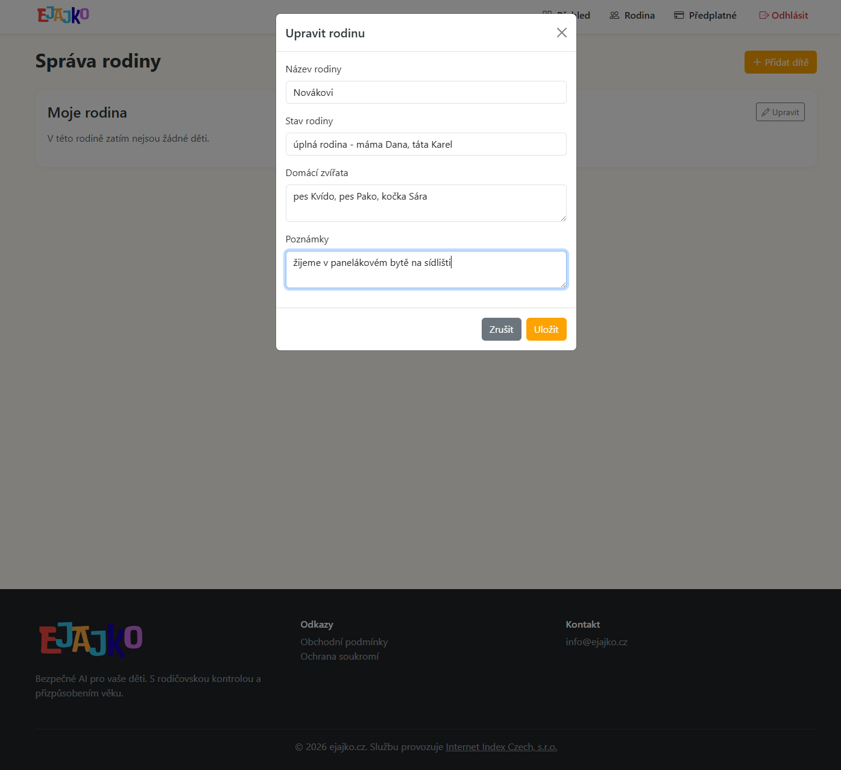Open the Obchodní podmínky link
Screen dimensions: 841x770
pyautogui.click(x=344, y=642)
